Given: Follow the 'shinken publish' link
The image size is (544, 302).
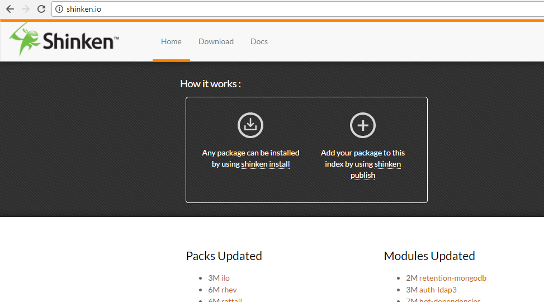Looking at the screenshot, I should (x=363, y=175).
